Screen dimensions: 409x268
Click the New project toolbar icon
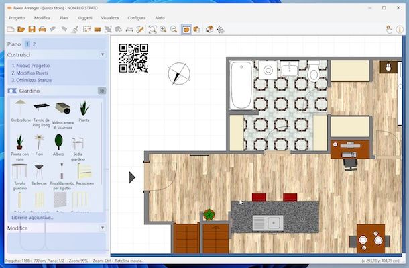(x=11, y=30)
